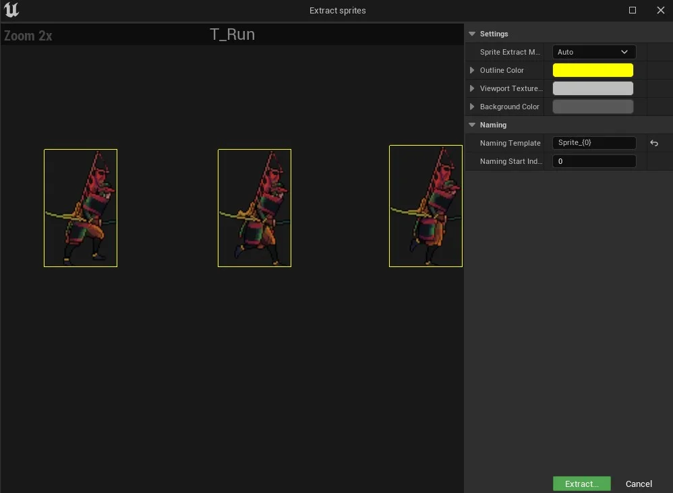Close the Extract sprites dialog
Viewport: 673px width, 493px height.
[x=661, y=10]
